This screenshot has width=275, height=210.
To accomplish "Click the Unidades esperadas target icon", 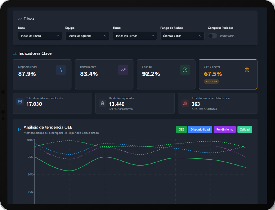I will (x=103, y=103).
